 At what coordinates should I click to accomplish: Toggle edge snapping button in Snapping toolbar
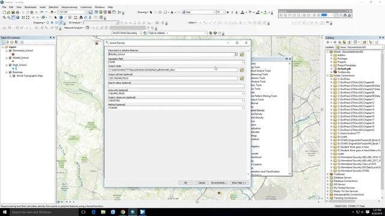[x=61, y=23]
